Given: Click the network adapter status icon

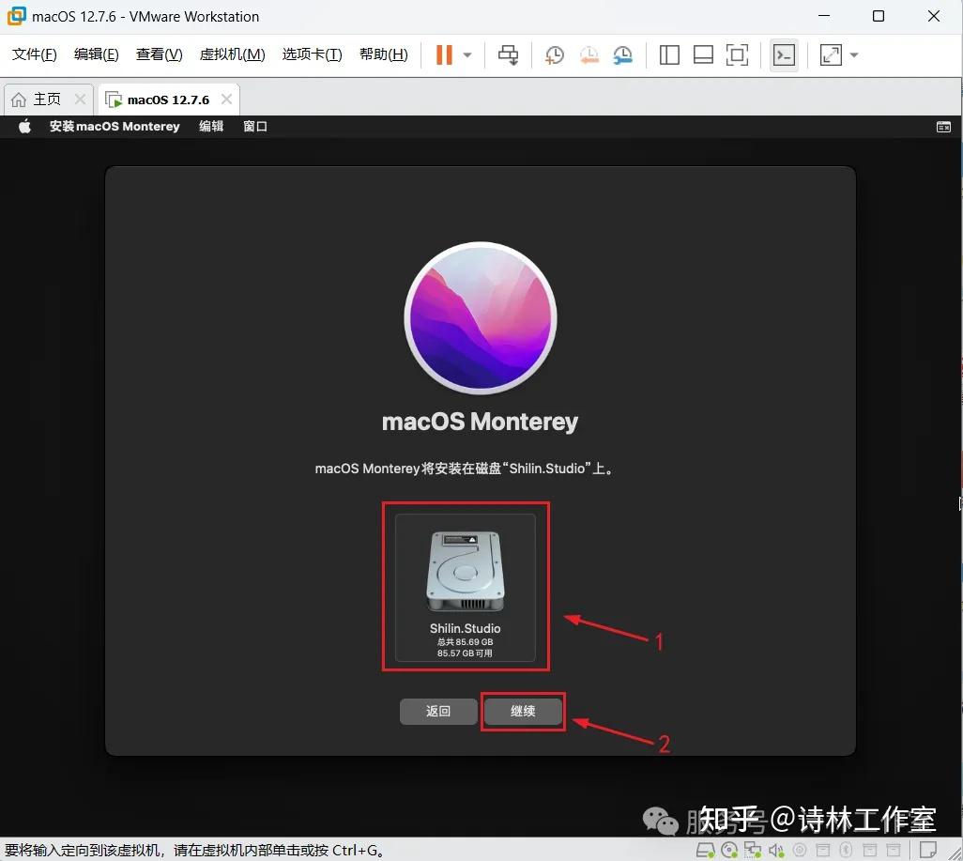Looking at the screenshot, I should 753,850.
